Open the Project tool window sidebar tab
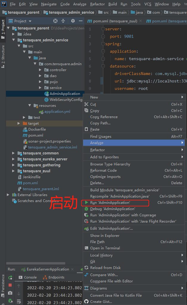The width and height of the screenshot is (187, 305). click(3, 29)
